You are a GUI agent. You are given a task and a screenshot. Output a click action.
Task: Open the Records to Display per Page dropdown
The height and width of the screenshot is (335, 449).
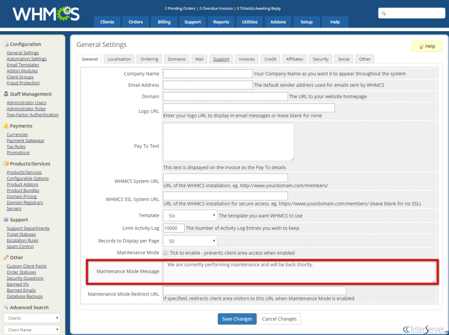pyautogui.click(x=190, y=241)
